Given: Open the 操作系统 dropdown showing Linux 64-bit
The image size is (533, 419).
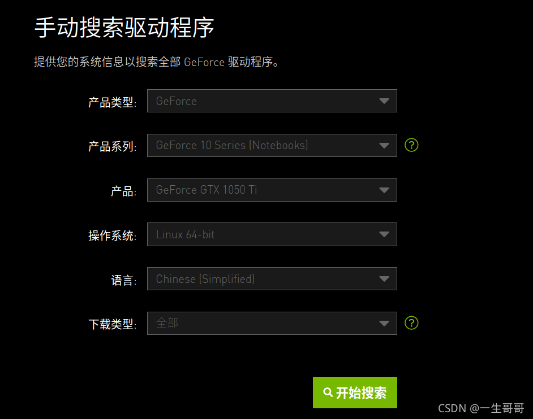Looking at the screenshot, I should [x=272, y=234].
